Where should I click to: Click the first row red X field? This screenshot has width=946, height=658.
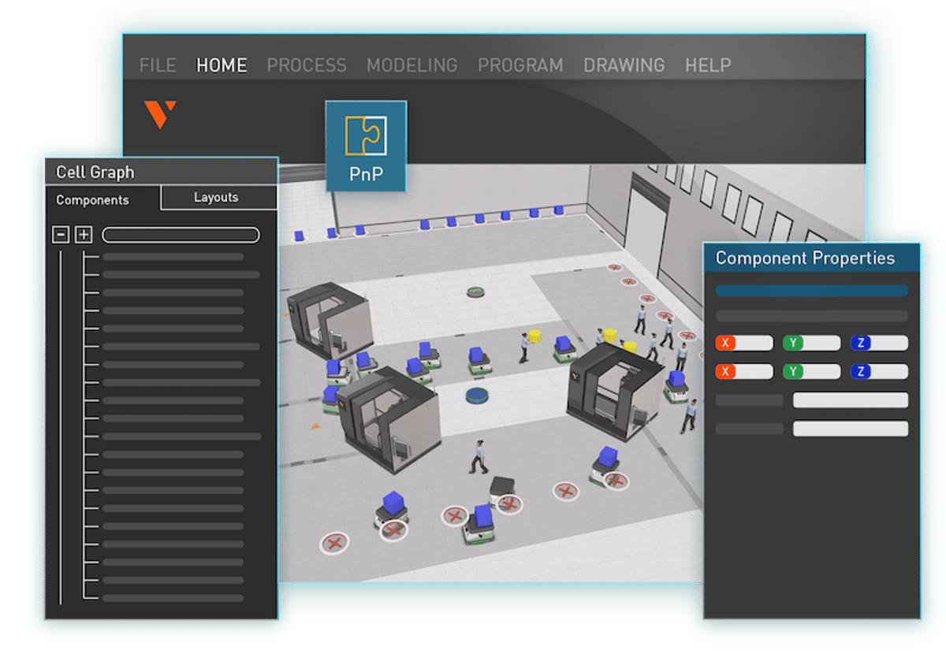[x=744, y=343]
